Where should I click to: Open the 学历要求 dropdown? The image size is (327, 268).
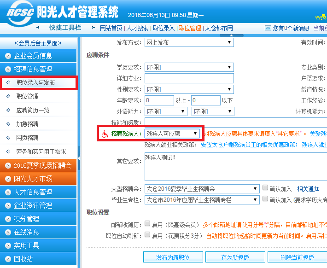pyautogui.click(x=189, y=67)
